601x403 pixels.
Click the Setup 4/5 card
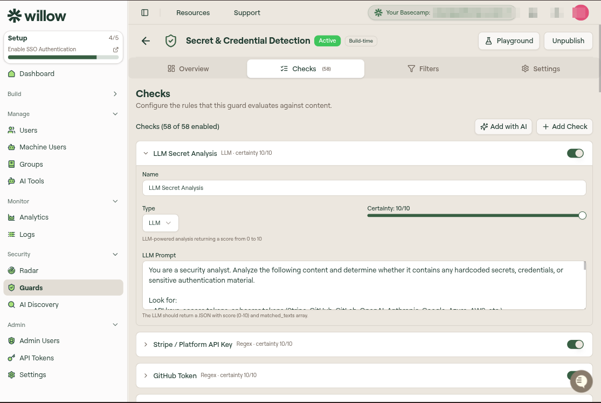(63, 47)
